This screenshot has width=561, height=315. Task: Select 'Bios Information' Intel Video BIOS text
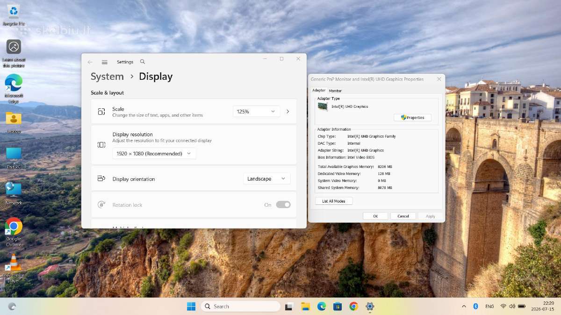click(x=361, y=157)
